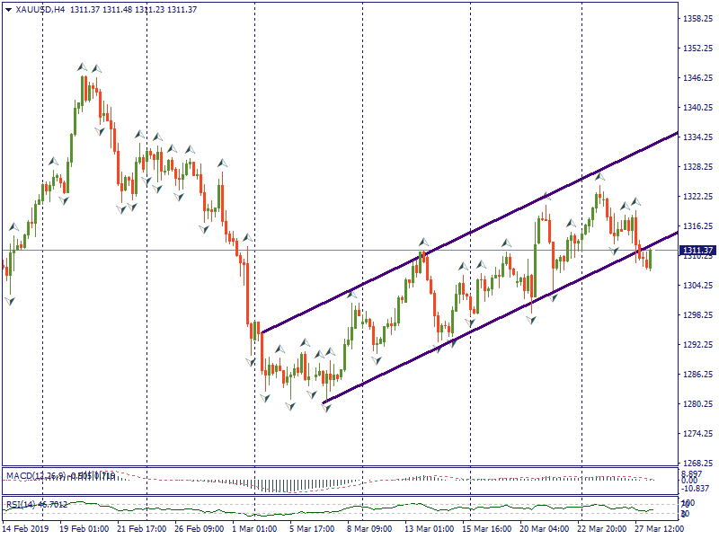Click the green RSI line in the subwindow
719x539 pixels.
coord(359,509)
